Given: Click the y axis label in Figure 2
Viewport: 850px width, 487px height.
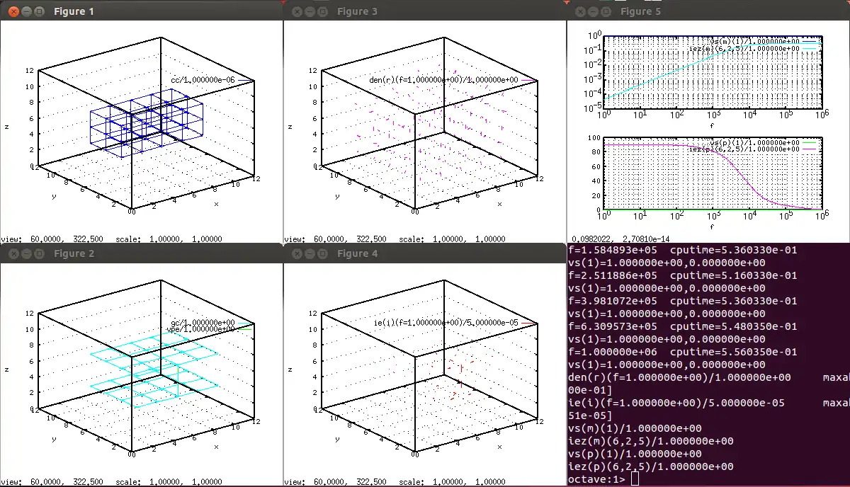Looking at the screenshot, I should pos(53,439).
